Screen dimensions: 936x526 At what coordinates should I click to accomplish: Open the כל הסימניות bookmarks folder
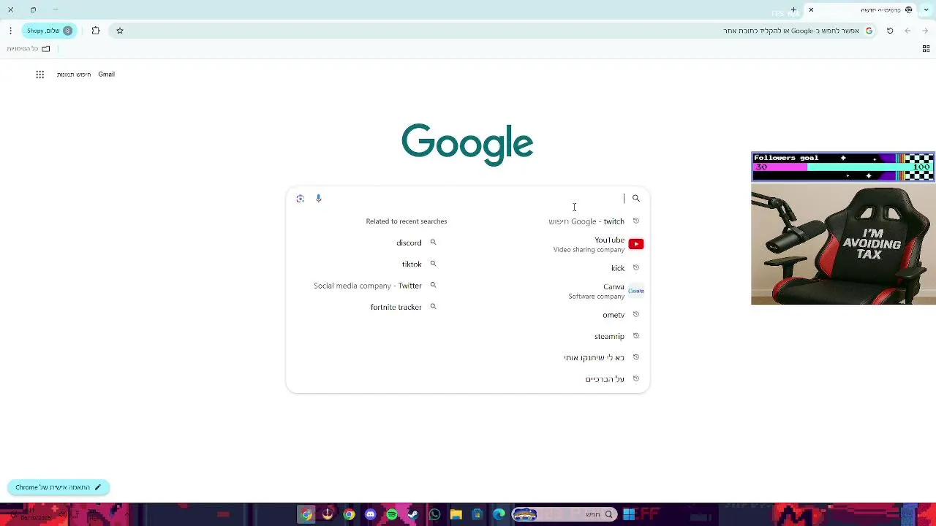tap(29, 49)
